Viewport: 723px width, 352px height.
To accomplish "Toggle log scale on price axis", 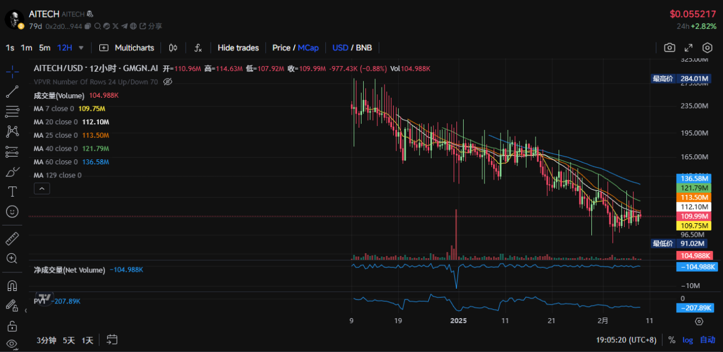I will coord(687,340).
